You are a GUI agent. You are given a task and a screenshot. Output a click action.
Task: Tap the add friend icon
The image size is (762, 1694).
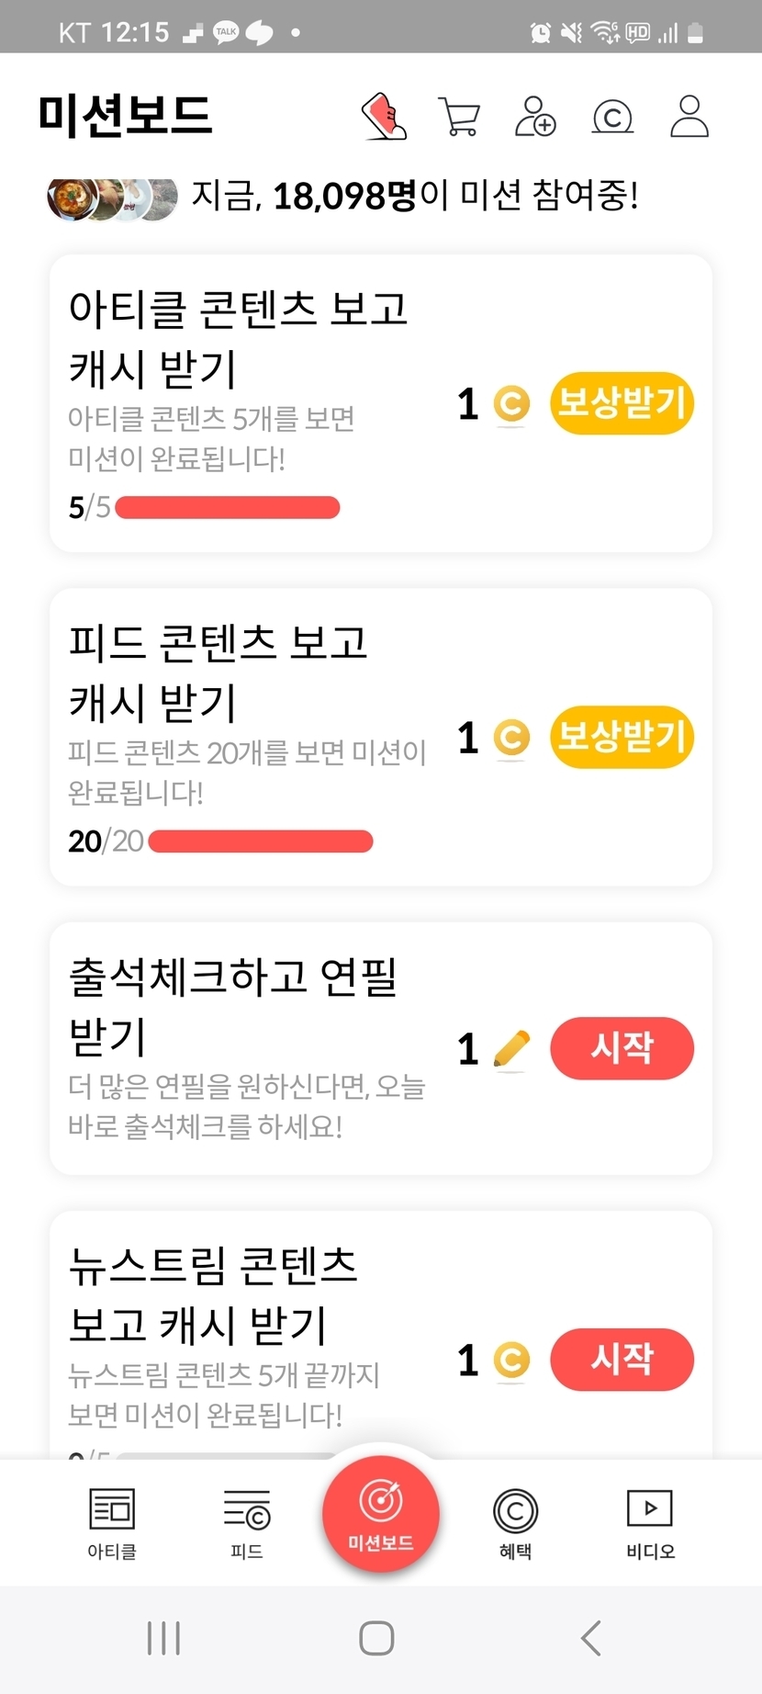535,117
